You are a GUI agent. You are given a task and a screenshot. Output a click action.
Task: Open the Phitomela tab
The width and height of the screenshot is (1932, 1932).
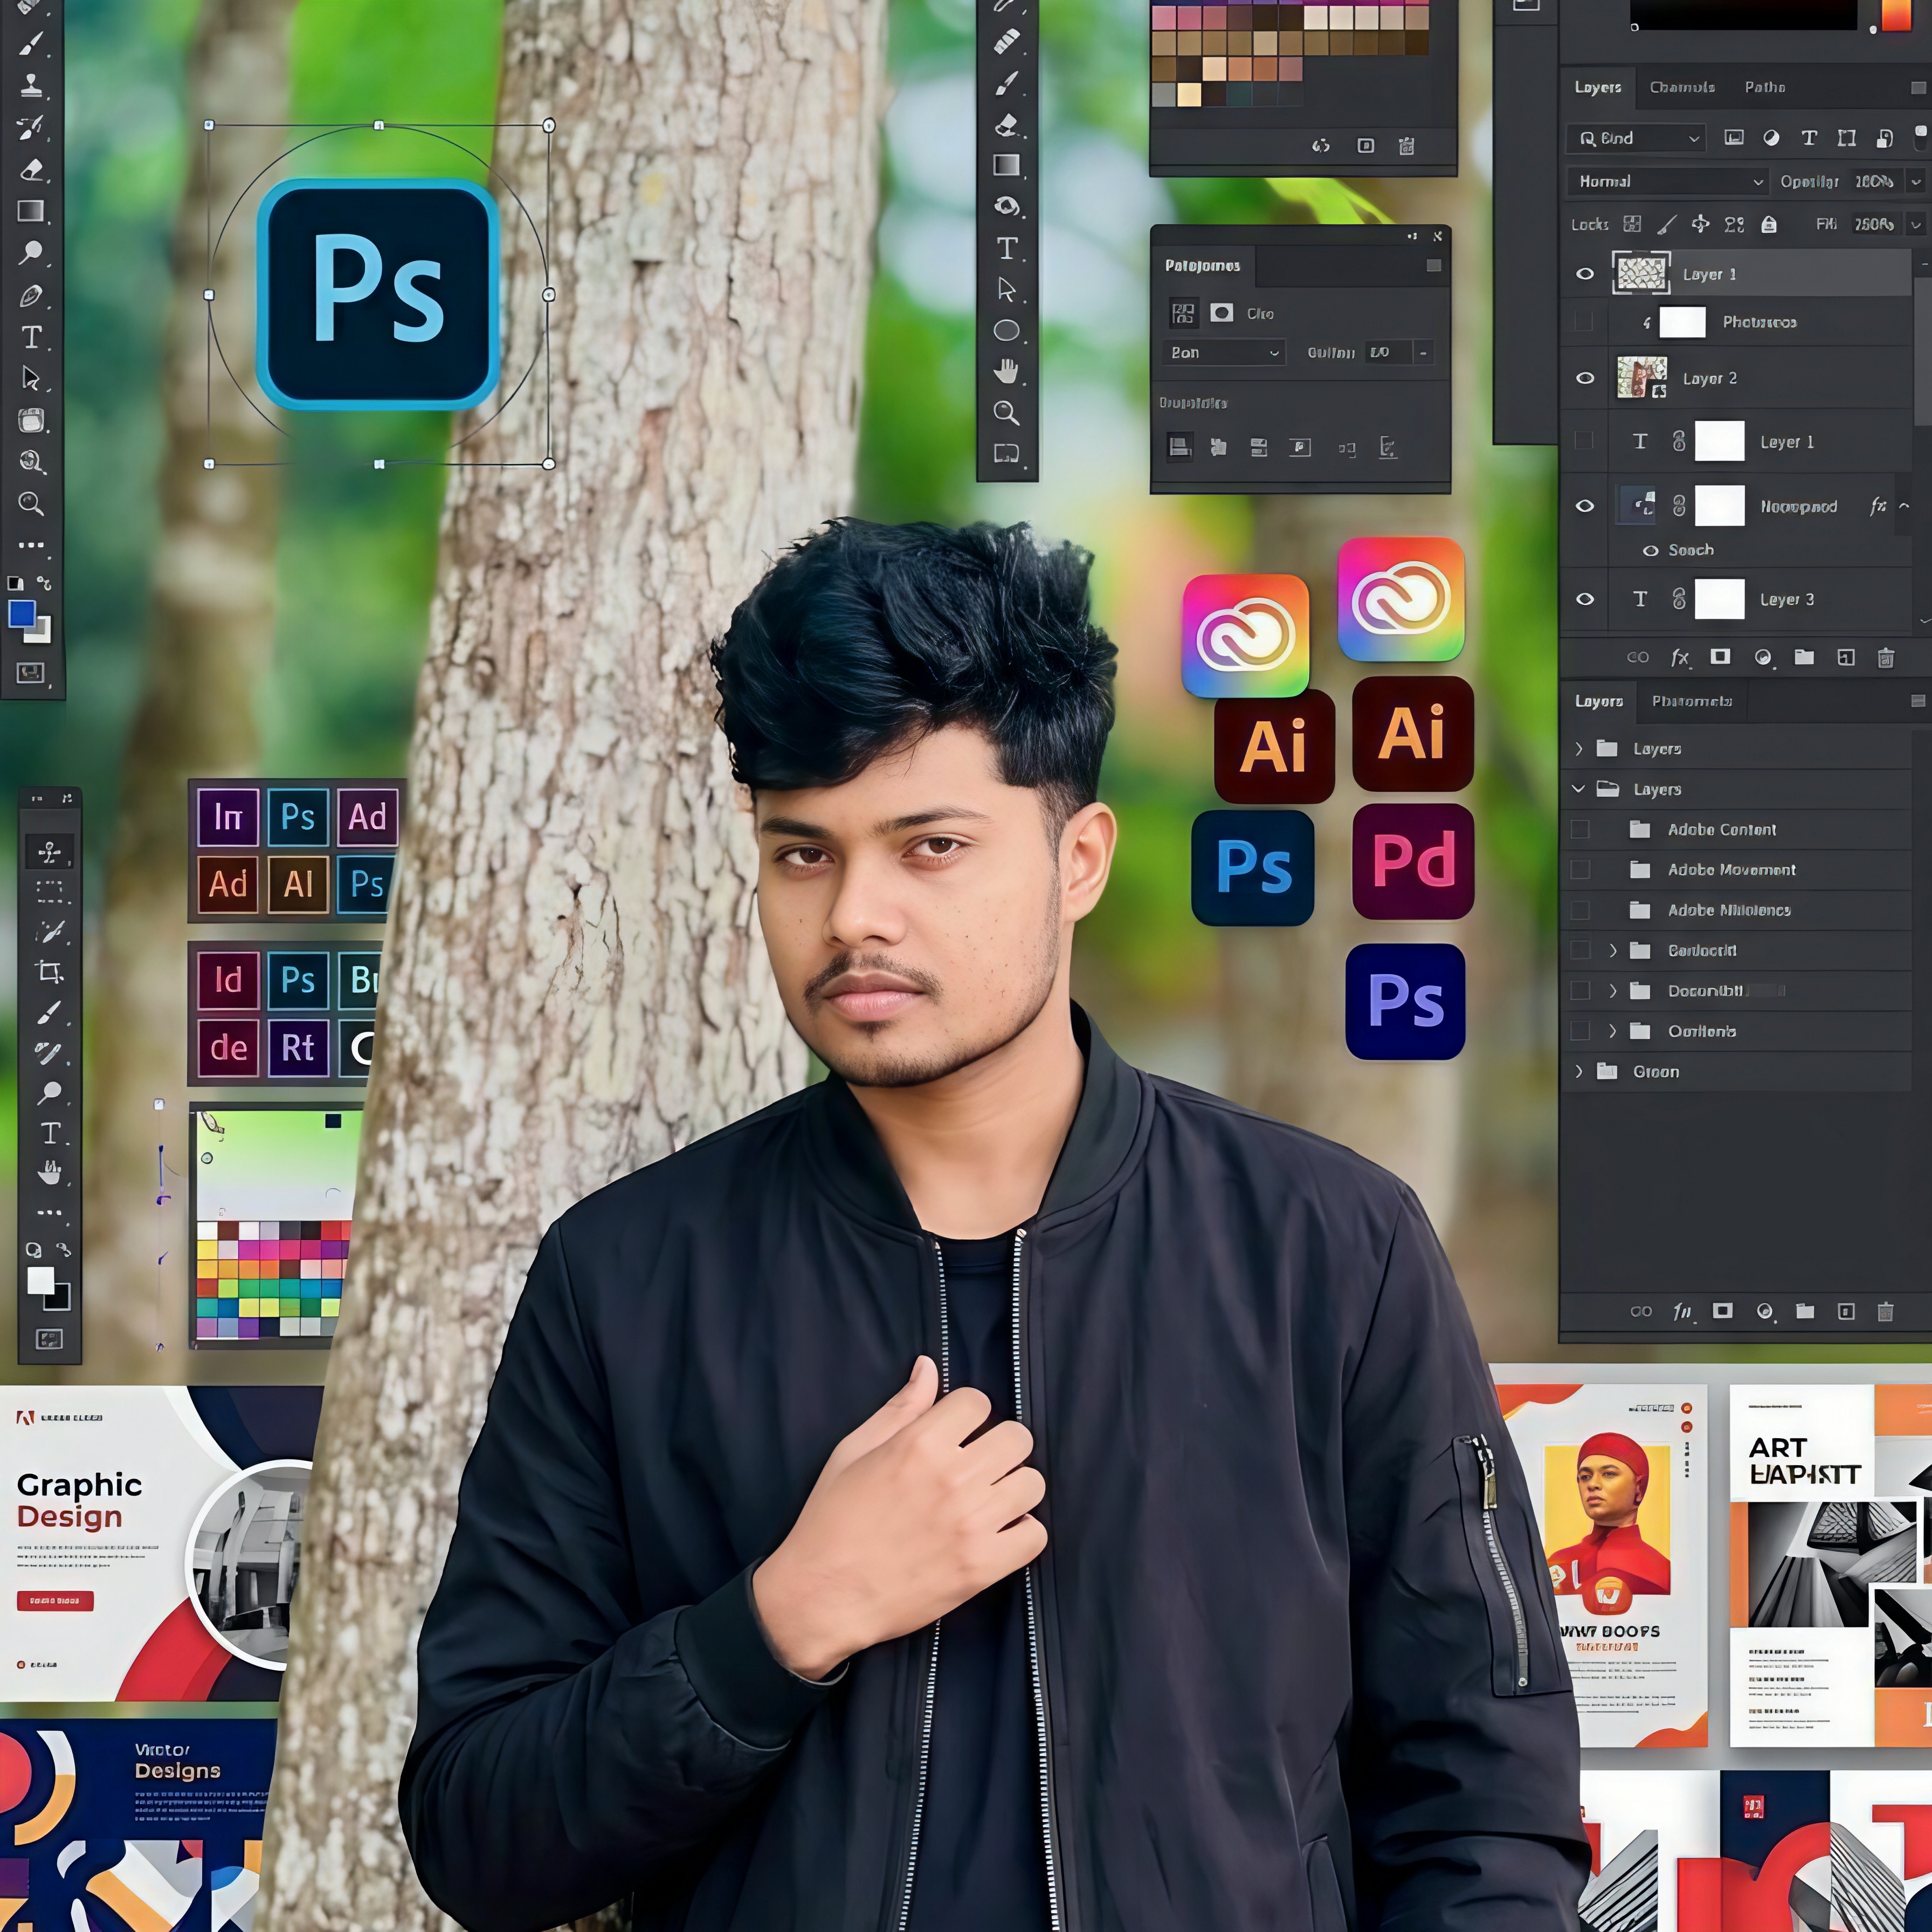point(1691,701)
